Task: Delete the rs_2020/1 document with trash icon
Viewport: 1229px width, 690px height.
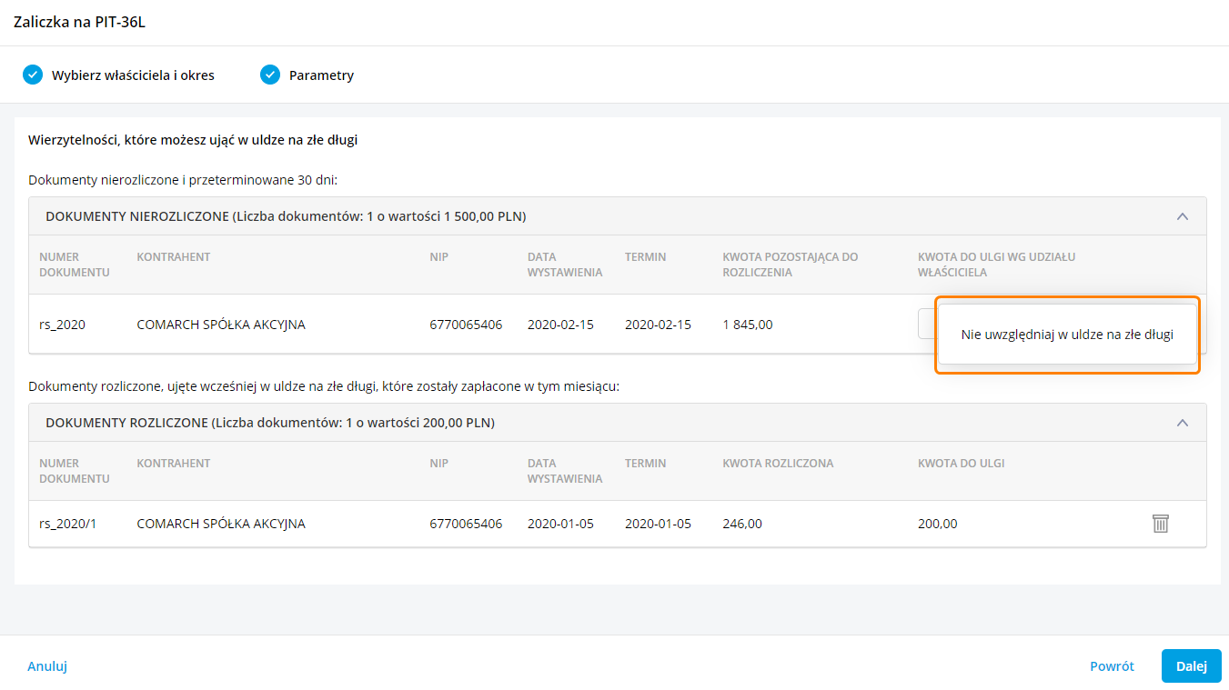Action: tap(1160, 524)
